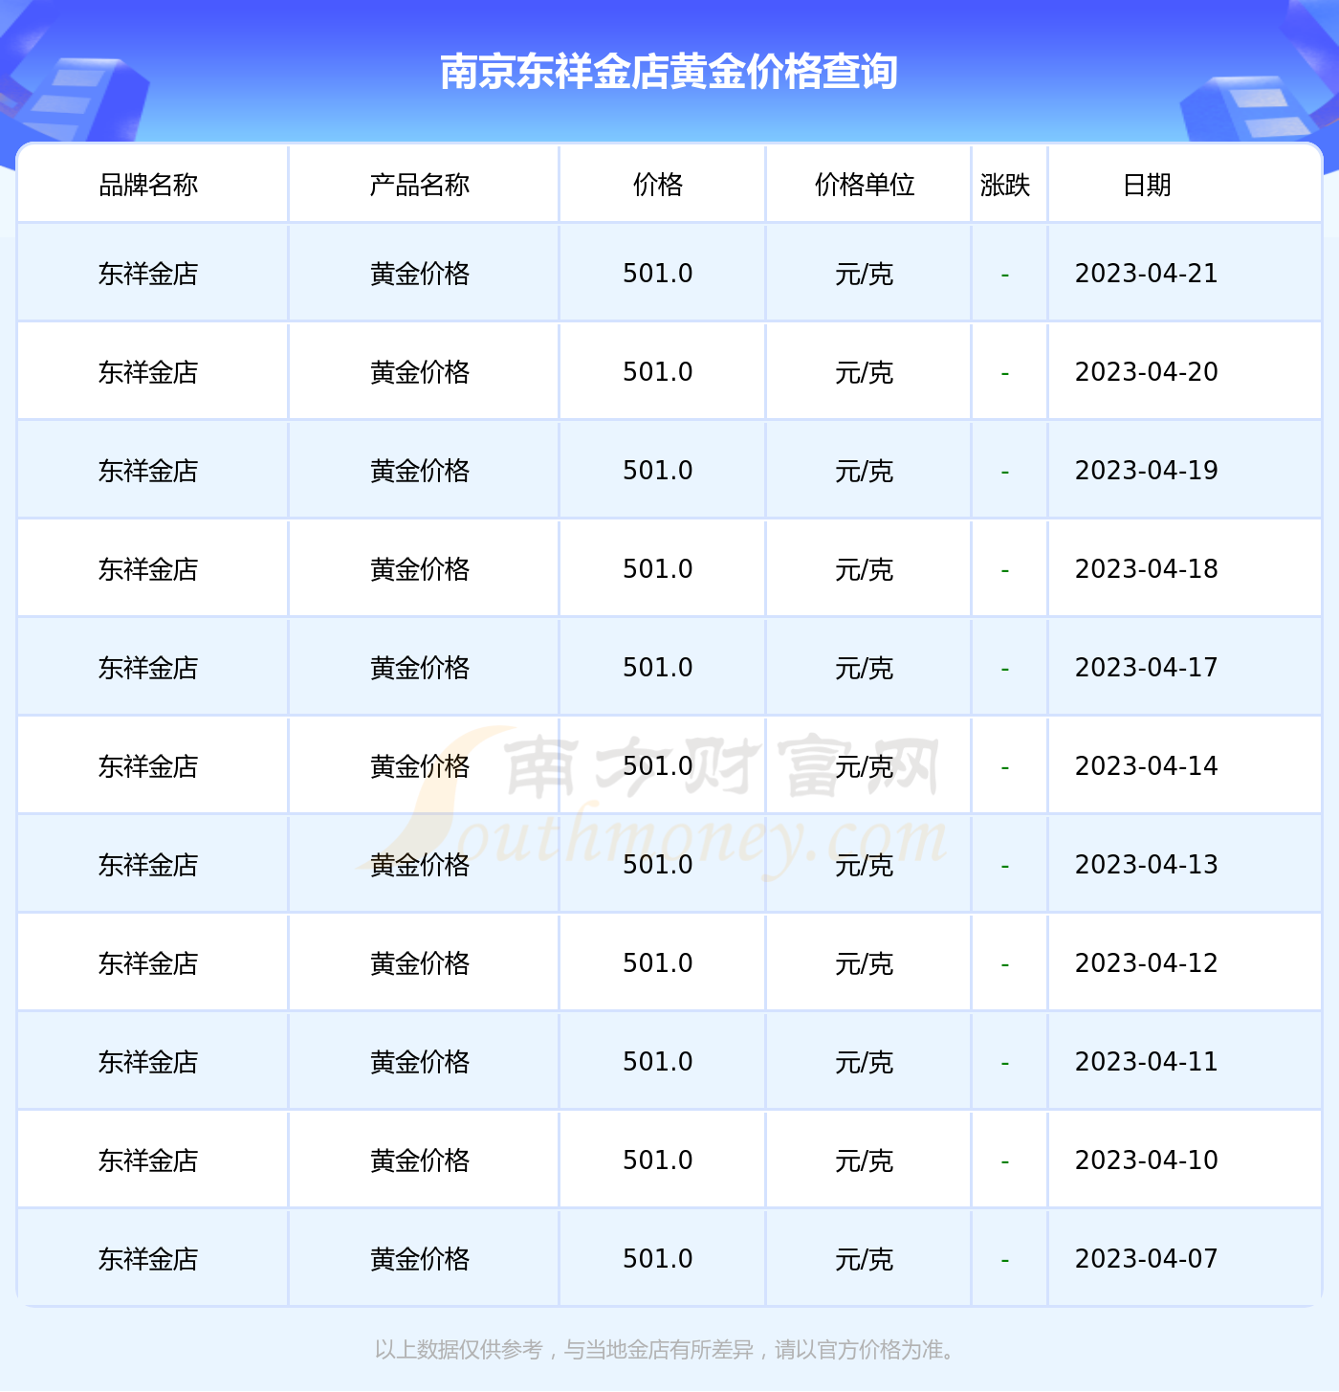Viewport: 1339px width, 1392px height.
Task: Select the 产品名称 column header
Action: pyautogui.click(x=420, y=185)
